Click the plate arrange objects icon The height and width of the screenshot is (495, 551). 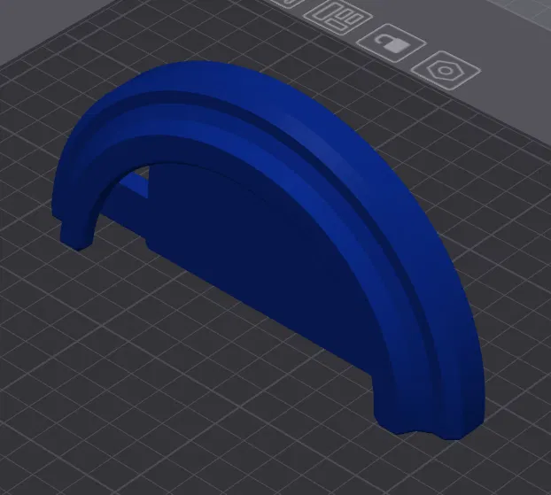338,17
